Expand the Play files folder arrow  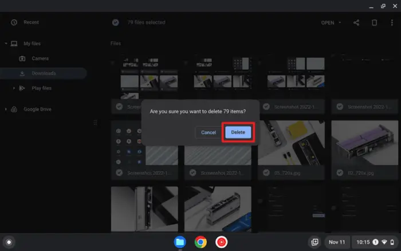pos(14,88)
